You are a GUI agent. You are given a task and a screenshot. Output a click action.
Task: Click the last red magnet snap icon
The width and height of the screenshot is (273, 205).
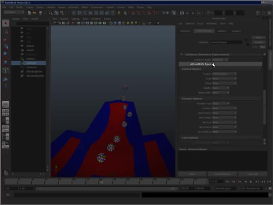(155, 12)
